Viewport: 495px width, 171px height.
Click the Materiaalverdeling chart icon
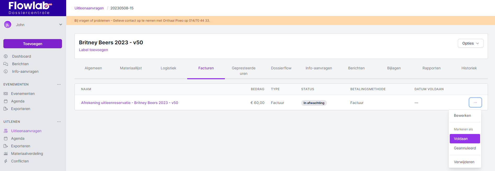6,154
